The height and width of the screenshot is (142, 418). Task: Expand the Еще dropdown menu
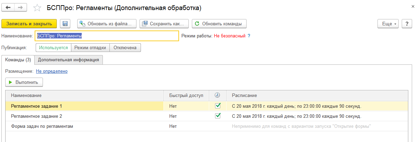pos(388,24)
